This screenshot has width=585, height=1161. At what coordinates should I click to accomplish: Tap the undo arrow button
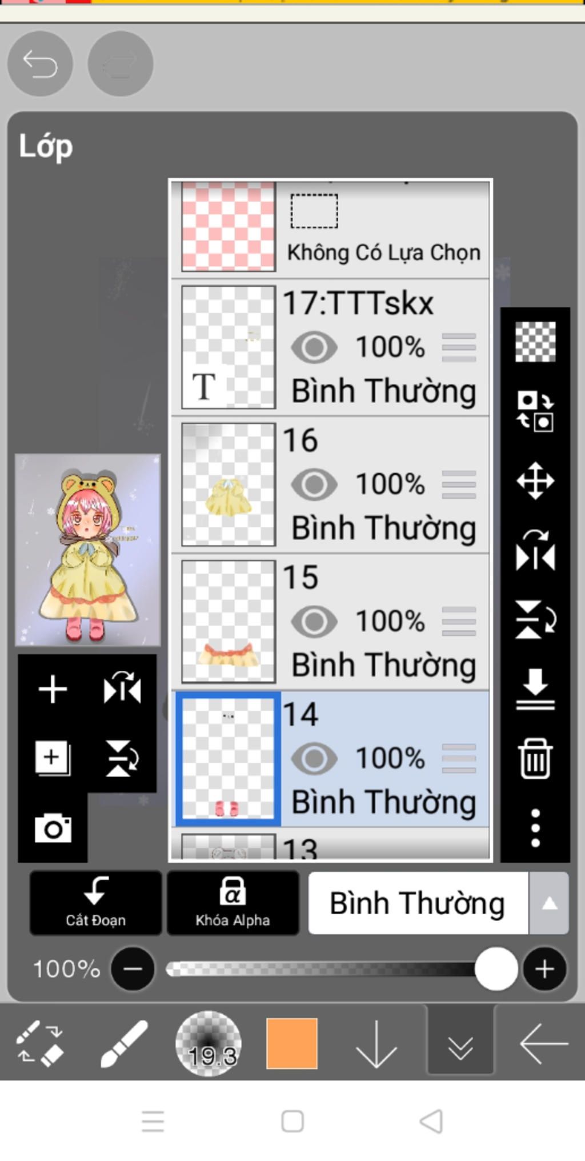40,63
